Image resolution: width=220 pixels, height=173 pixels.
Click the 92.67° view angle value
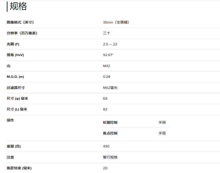(x=108, y=55)
